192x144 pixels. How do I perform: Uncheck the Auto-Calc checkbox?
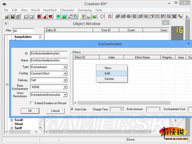(x=72, y=109)
